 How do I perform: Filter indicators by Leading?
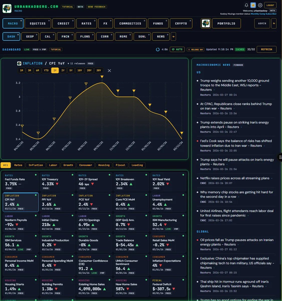[x=137, y=165]
